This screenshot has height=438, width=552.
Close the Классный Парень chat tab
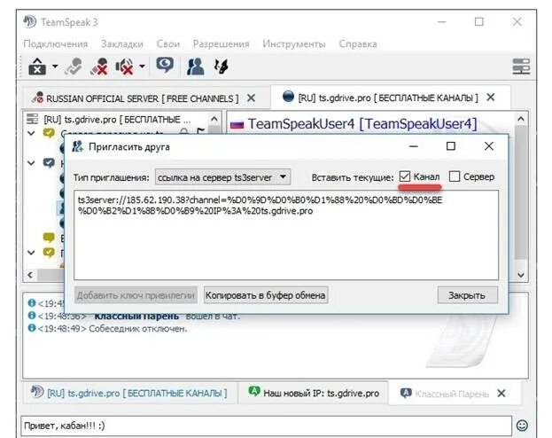coord(501,394)
